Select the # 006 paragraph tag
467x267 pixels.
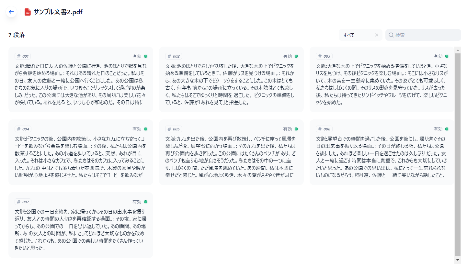click(324, 129)
